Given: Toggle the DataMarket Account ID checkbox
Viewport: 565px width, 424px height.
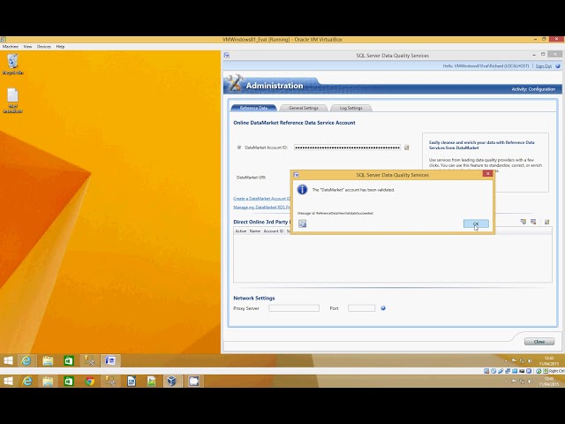Looking at the screenshot, I should coord(239,148).
